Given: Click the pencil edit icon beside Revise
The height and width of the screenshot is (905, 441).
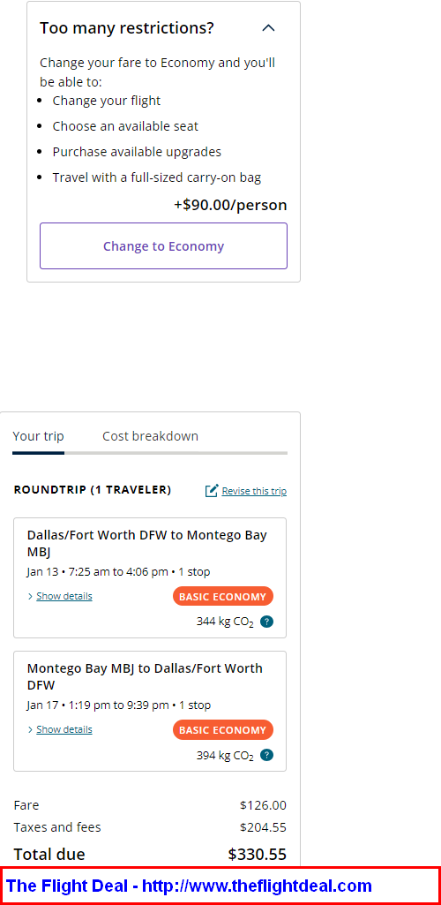Looking at the screenshot, I should pos(212,491).
